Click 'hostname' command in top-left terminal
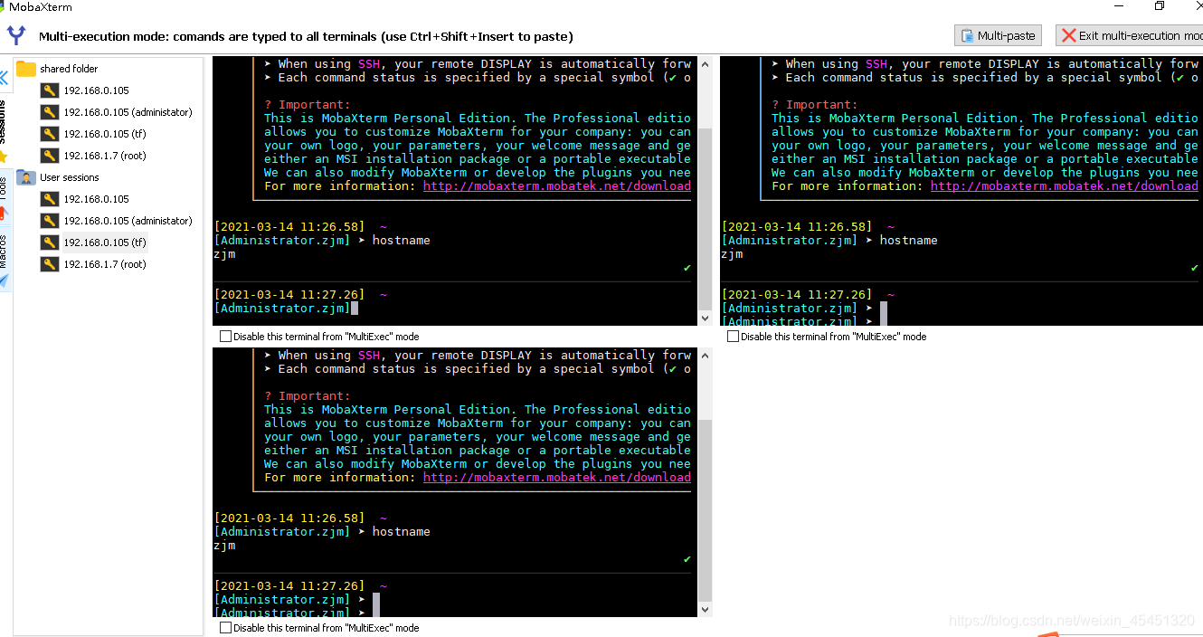1203x637 pixels. [x=401, y=241]
